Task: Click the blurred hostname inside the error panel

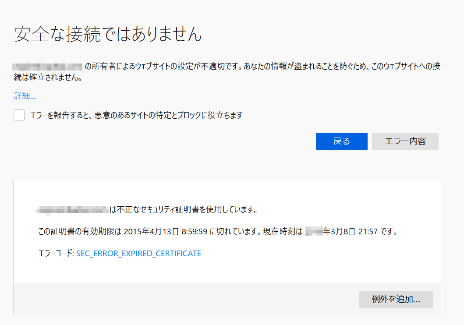Action: coord(73,209)
